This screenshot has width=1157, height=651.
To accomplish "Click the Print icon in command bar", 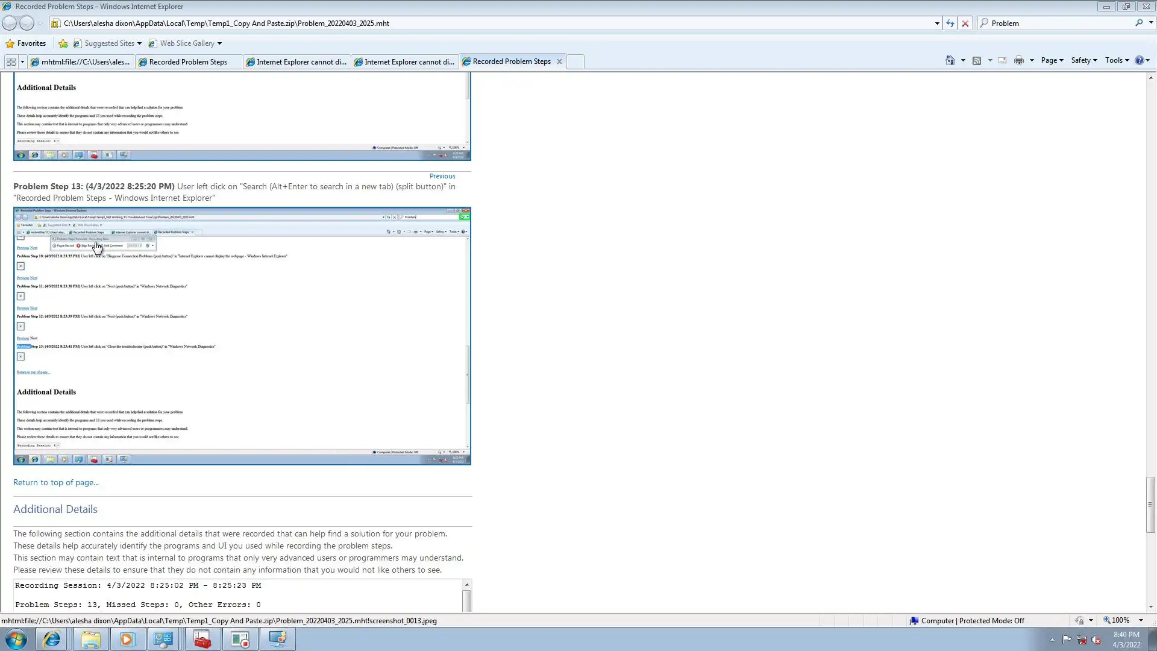I will (1019, 60).
